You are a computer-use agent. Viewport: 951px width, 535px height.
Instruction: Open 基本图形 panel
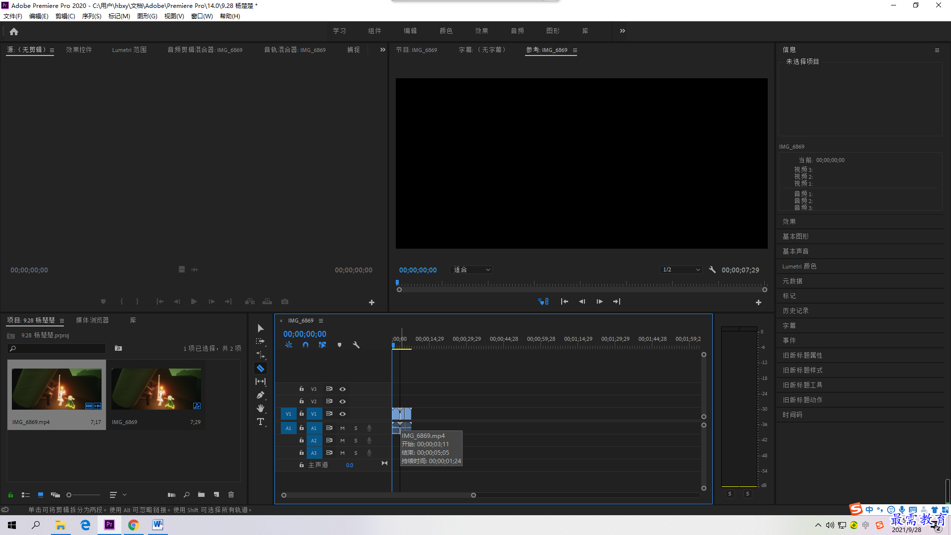point(795,236)
